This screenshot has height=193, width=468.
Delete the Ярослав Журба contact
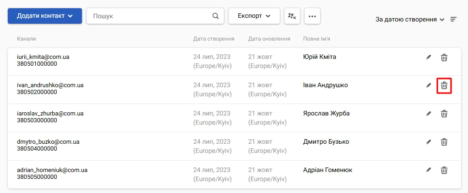[x=444, y=114]
